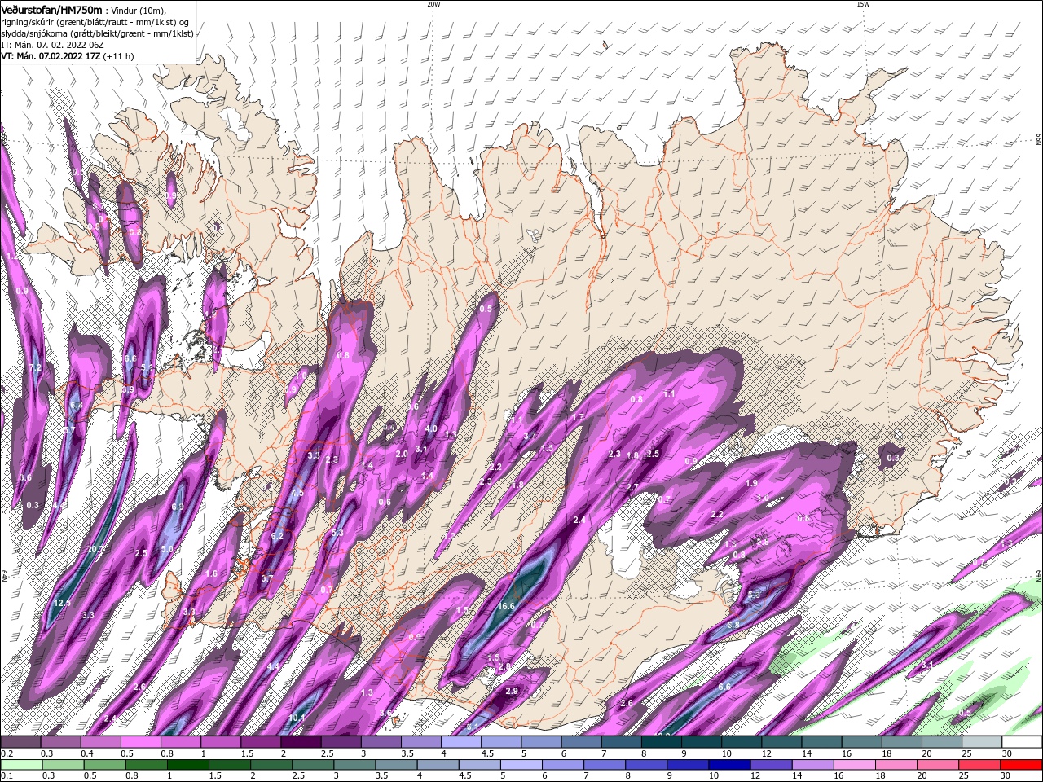
Task: Click the Veðurstofan/HM750m title text
Action: (x=52, y=9)
